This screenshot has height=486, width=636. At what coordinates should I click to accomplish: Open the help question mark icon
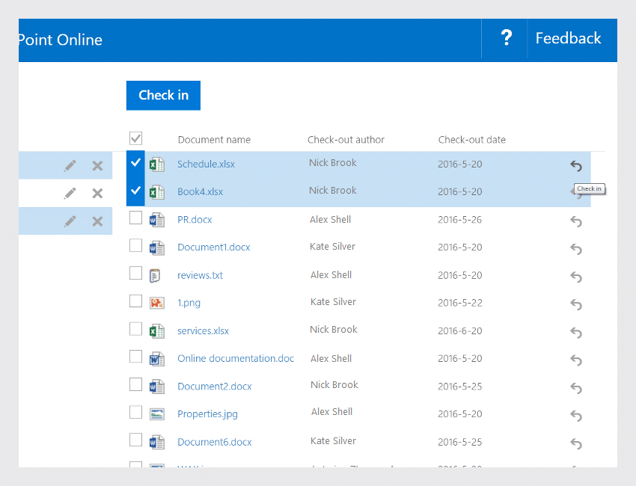coord(506,38)
